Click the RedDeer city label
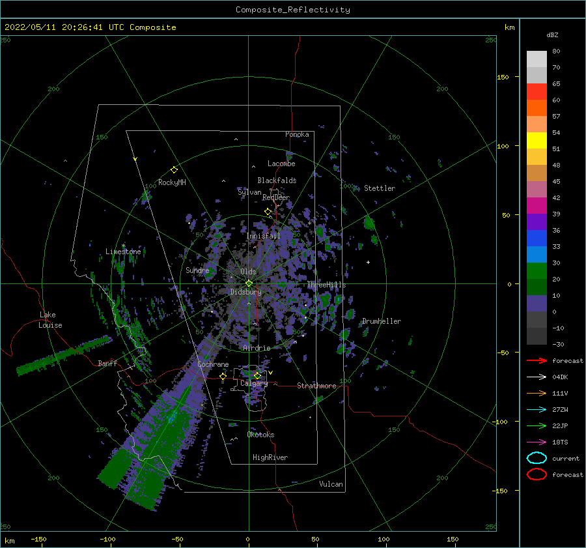Viewport: 586px width, 548px height. (276, 197)
